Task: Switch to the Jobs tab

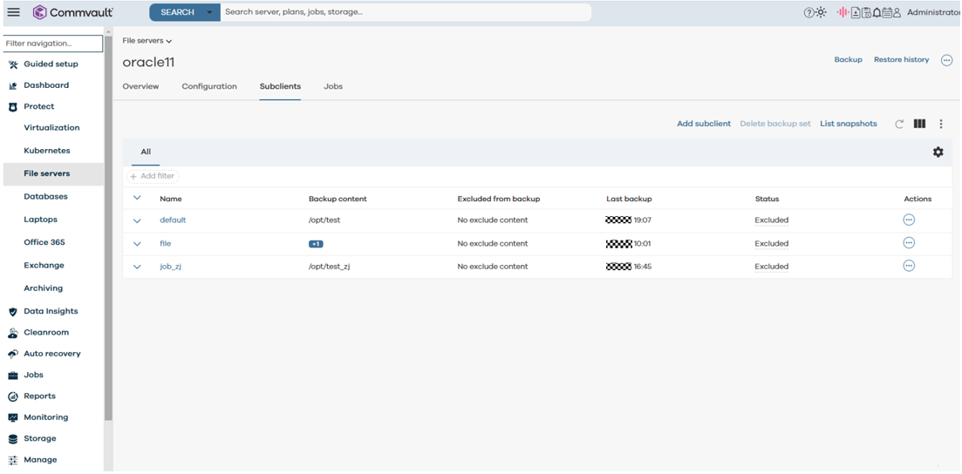Action: (x=333, y=86)
